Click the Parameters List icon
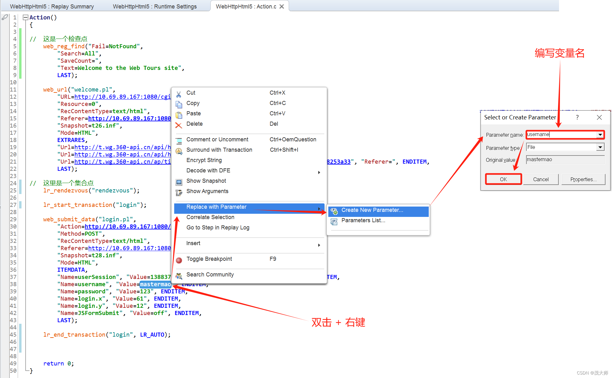Image resolution: width=613 pixels, height=378 pixels. (334, 221)
